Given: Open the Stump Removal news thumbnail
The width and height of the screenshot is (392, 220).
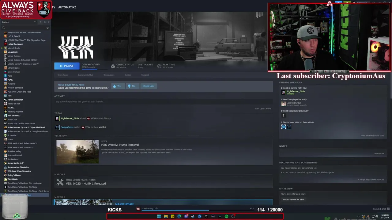Looking at the screenshot, I should [x=77, y=152].
